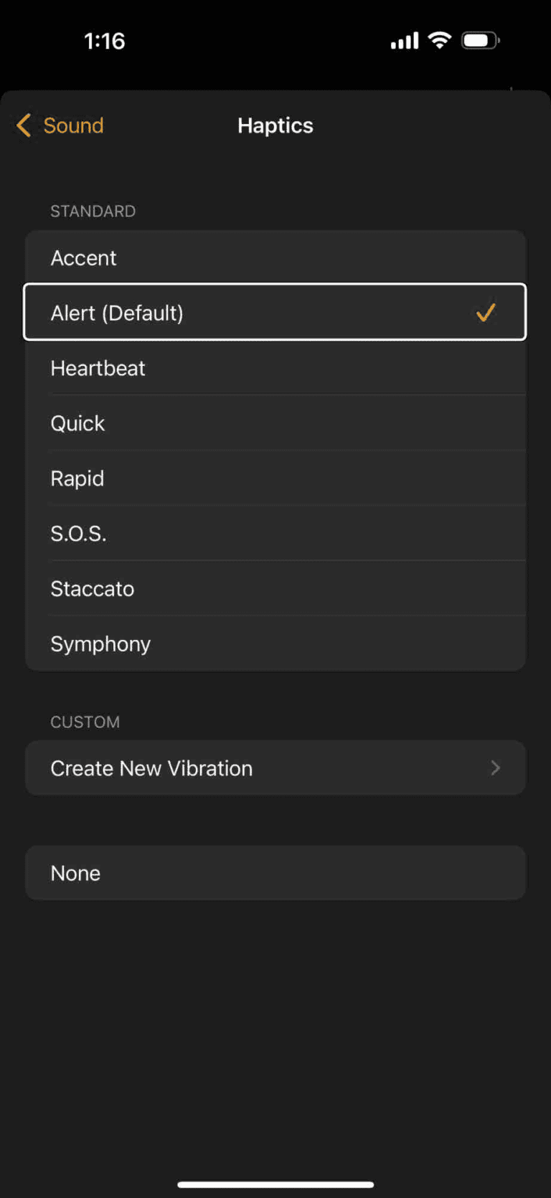Screen dimensions: 551x1198
Task: Tap the clock showing 1:16
Action: (x=105, y=41)
